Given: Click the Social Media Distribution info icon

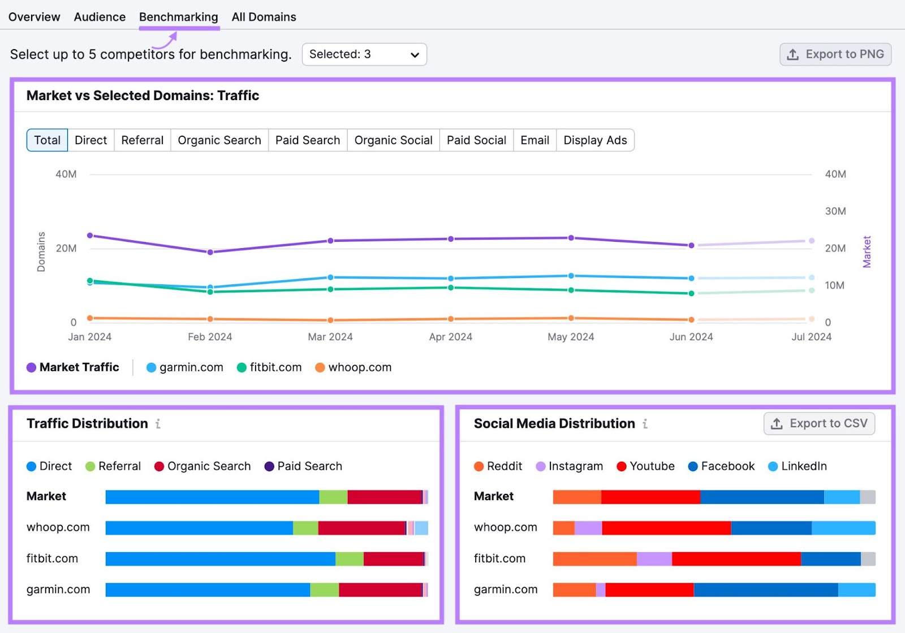Looking at the screenshot, I should pyautogui.click(x=645, y=424).
